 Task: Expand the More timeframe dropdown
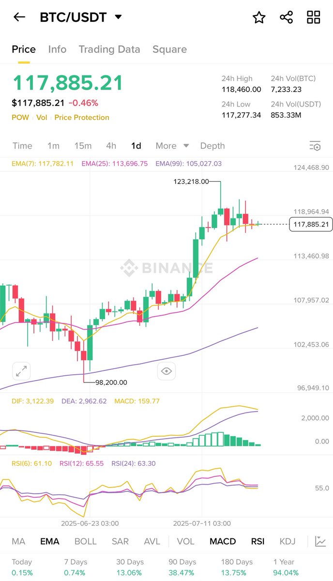pos(172,146)
